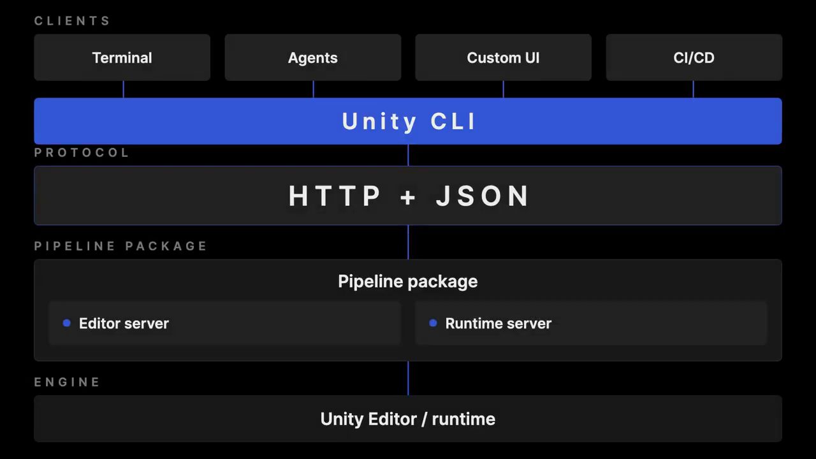Select the CI/CD client box
Image resolution: width=816 pixels, height=459 pixels.
tap(694, 57)
